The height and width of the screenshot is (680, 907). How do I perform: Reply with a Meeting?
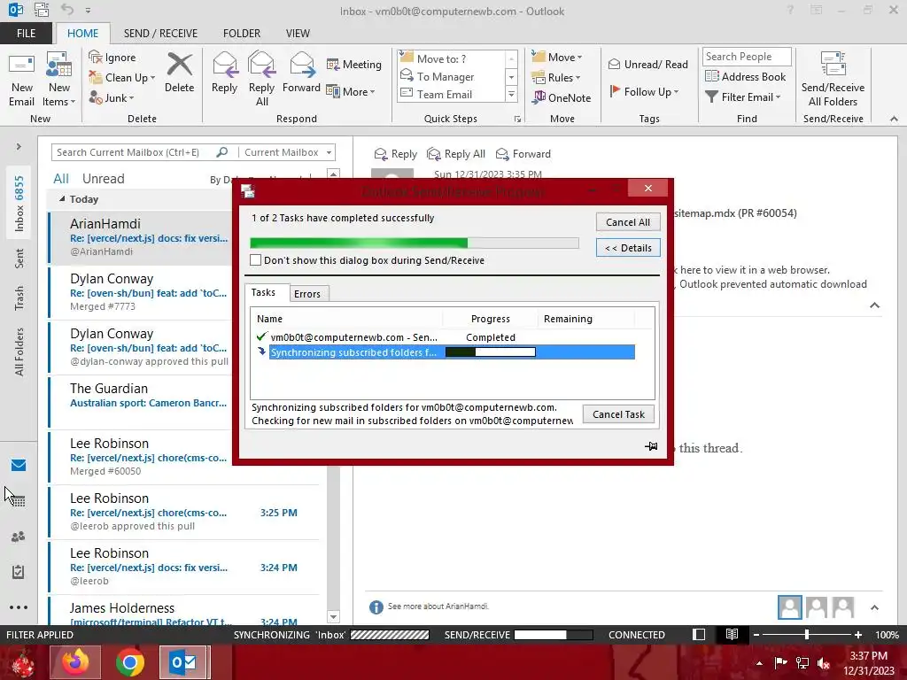tap(354, 64)
